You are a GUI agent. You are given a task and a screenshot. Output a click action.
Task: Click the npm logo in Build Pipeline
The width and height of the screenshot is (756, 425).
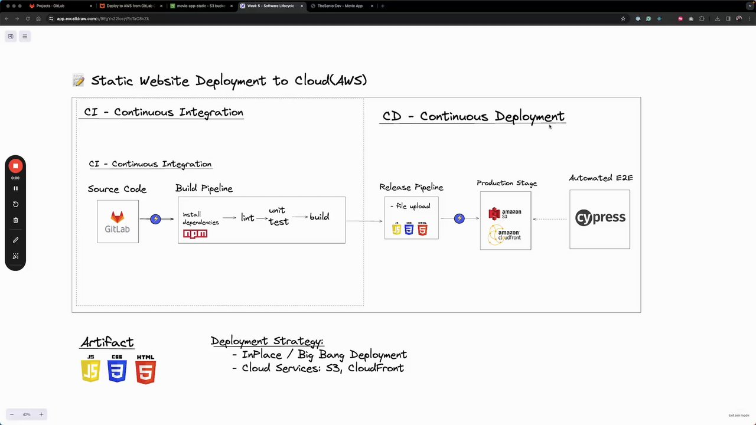coord(195,234)
